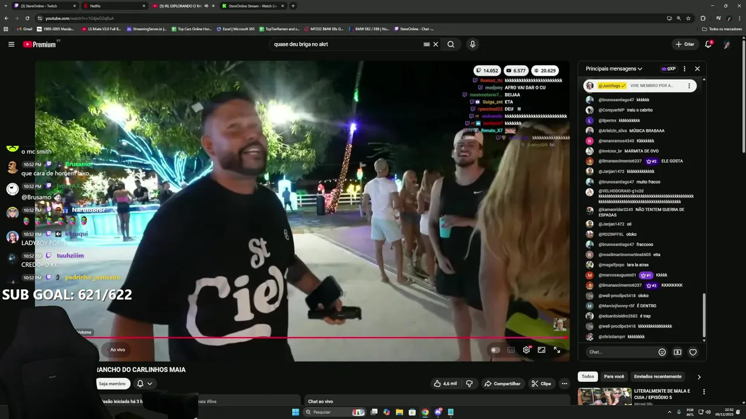Open a new browser tab
The width and height of the screenshot is (746, 419).
coord(293,6)
